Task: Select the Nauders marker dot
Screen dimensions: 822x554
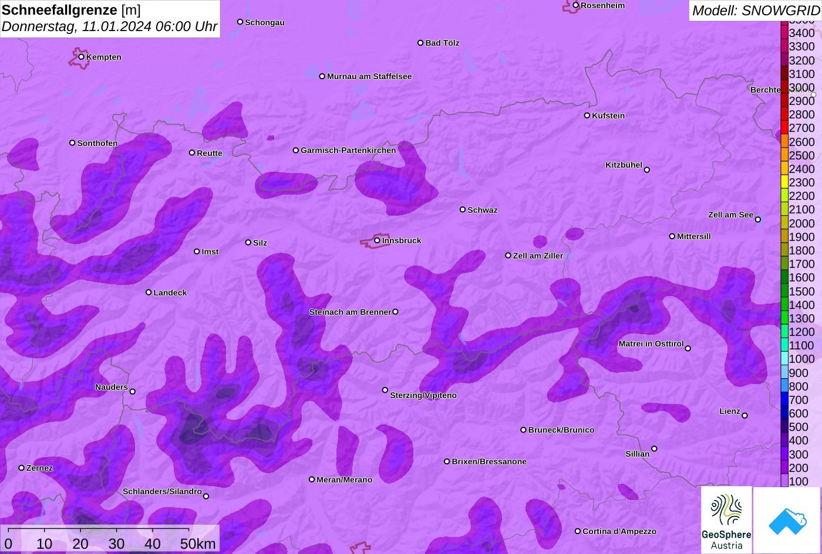Action: (x=132, y=392)
